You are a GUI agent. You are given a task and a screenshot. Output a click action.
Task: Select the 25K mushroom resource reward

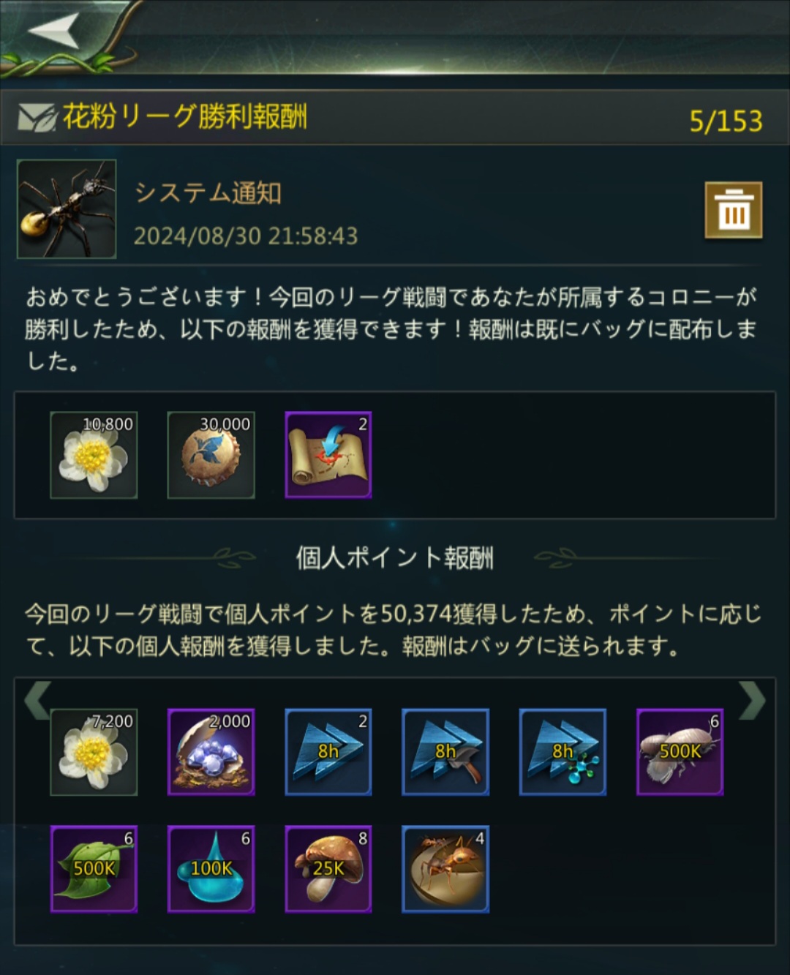click(328, 869)
